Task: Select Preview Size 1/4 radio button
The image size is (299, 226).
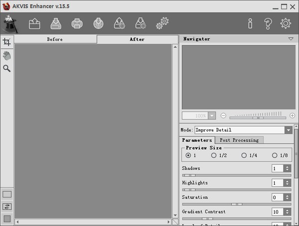Action: click(244, 155)
